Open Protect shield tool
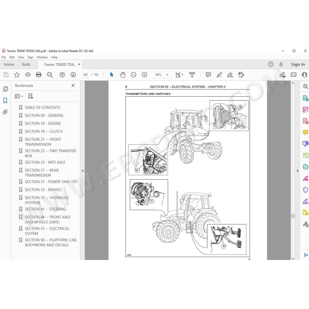 click(305, 190)
